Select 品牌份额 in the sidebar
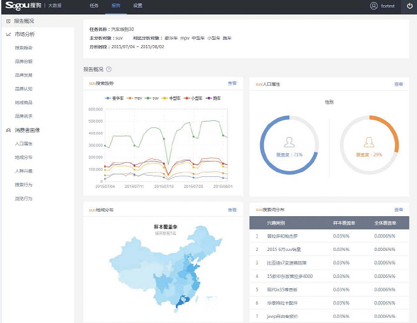The image size is (417, 323). pyautogui.click(x=23, y=62)
